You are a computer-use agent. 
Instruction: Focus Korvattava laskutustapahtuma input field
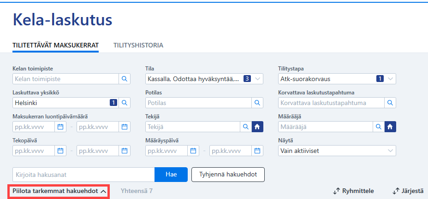pyautogui.click(x=331, y=103)
